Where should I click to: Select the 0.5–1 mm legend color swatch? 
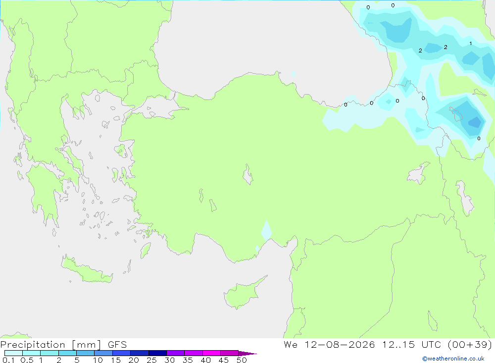click(x=31, y=353)
